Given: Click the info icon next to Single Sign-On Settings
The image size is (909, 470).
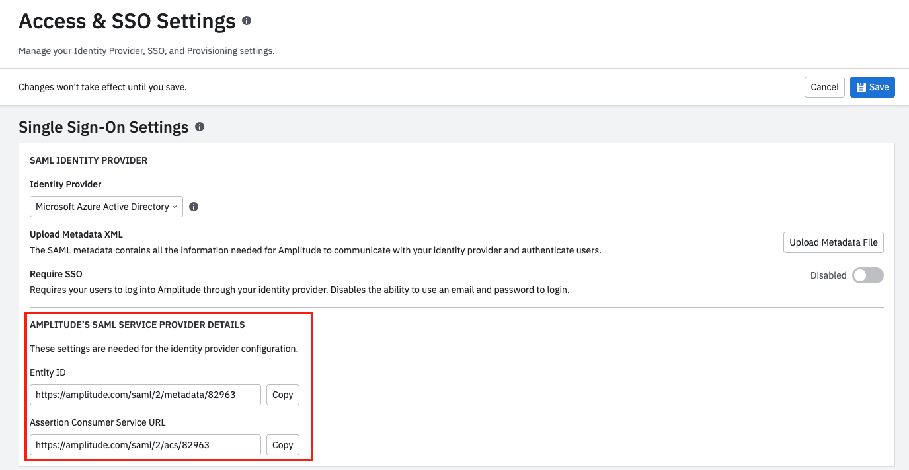Looking at the screenshot, I should point(200,127).
